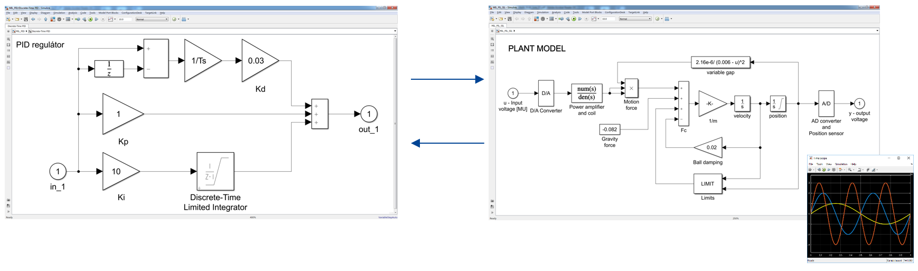The width and height of the screenshot is (918, 271).
Task: Run simulation in the MIL_PIL_SIL window
Action: pyautogui.click(x=574, y=19)
